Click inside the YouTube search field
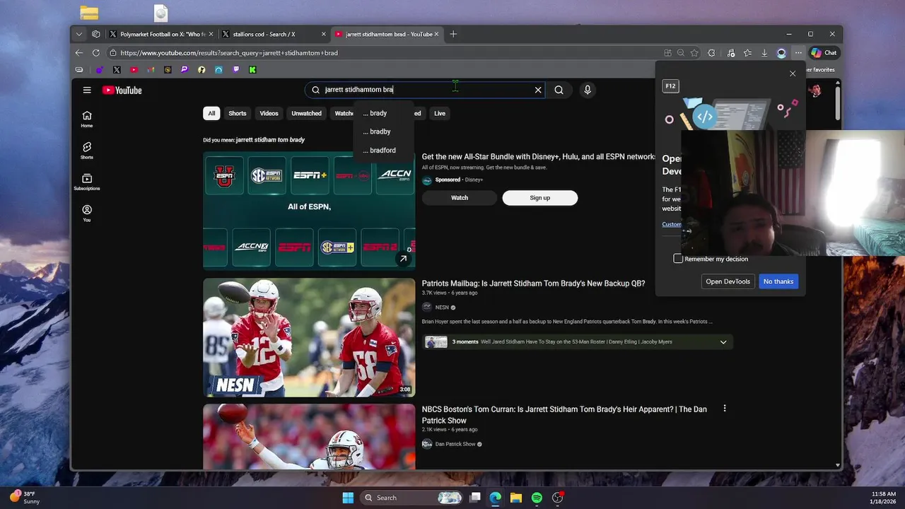Screen dimensions: 905x509 coord(424,90)
